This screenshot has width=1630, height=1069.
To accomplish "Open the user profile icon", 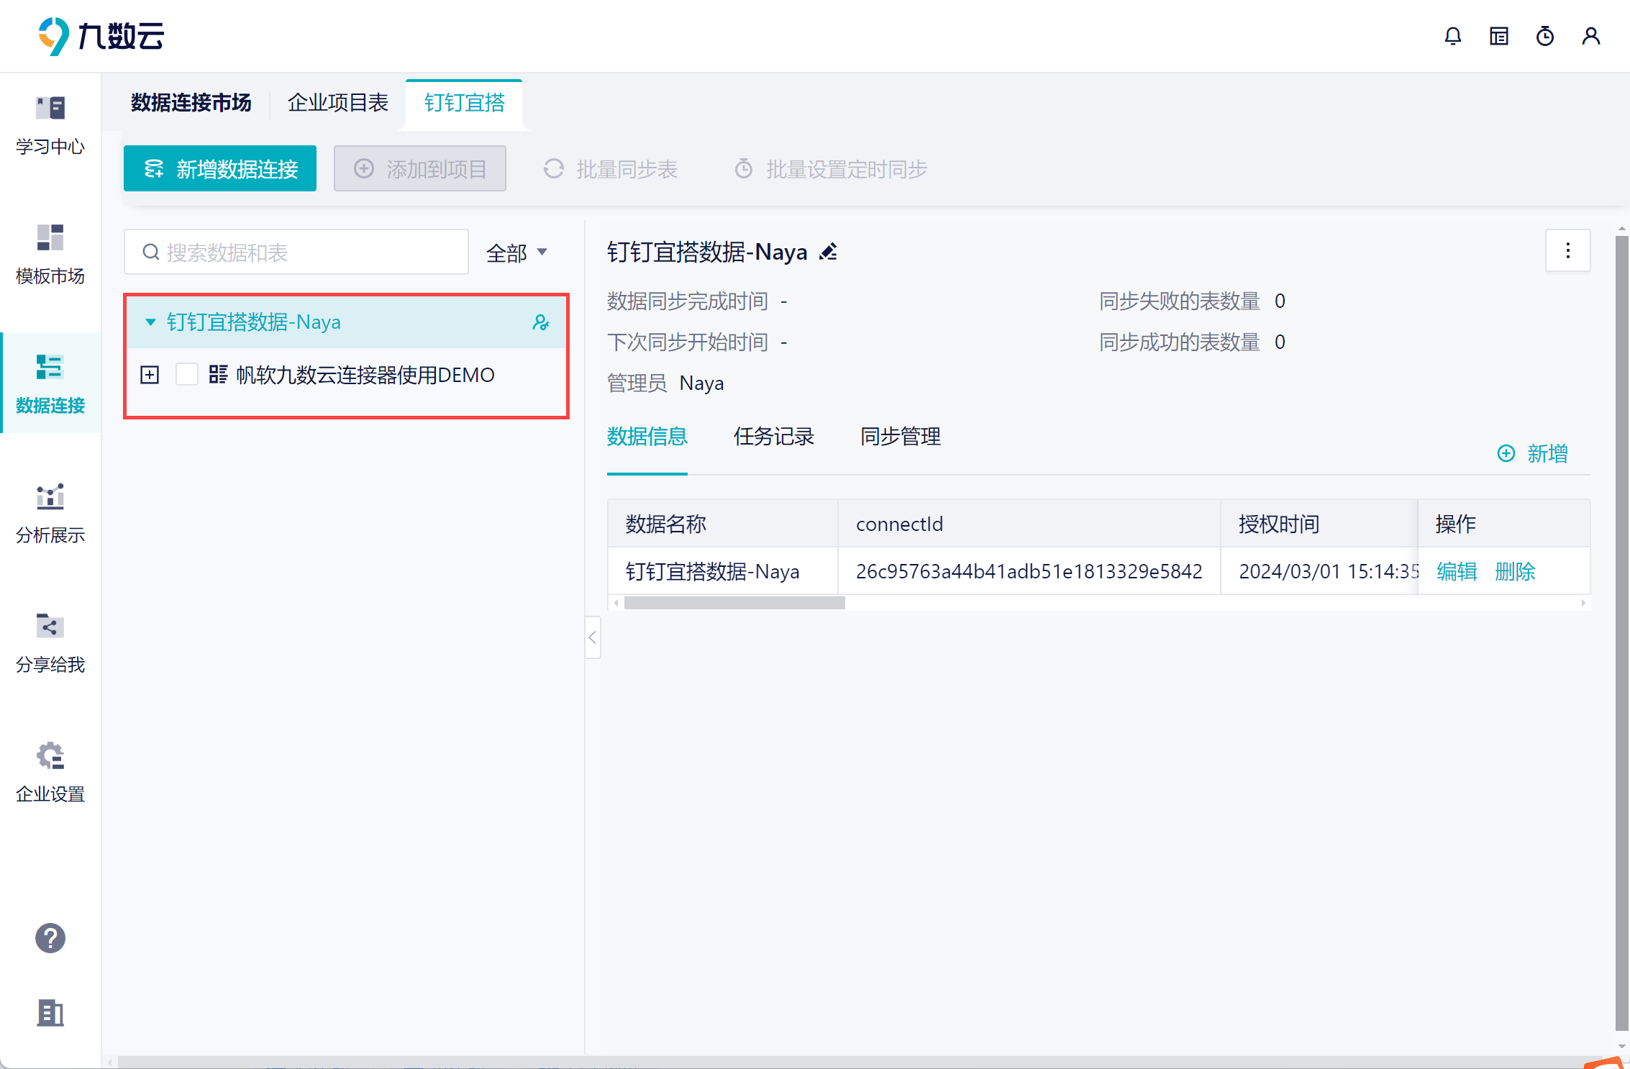I will [1590, 36].
